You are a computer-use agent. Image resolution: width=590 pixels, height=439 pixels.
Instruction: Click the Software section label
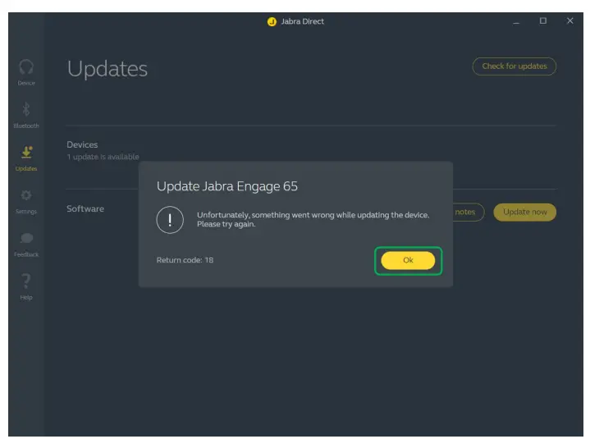(85, 208)
